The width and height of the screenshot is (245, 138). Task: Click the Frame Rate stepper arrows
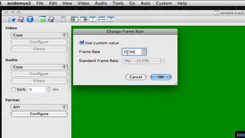144,52
